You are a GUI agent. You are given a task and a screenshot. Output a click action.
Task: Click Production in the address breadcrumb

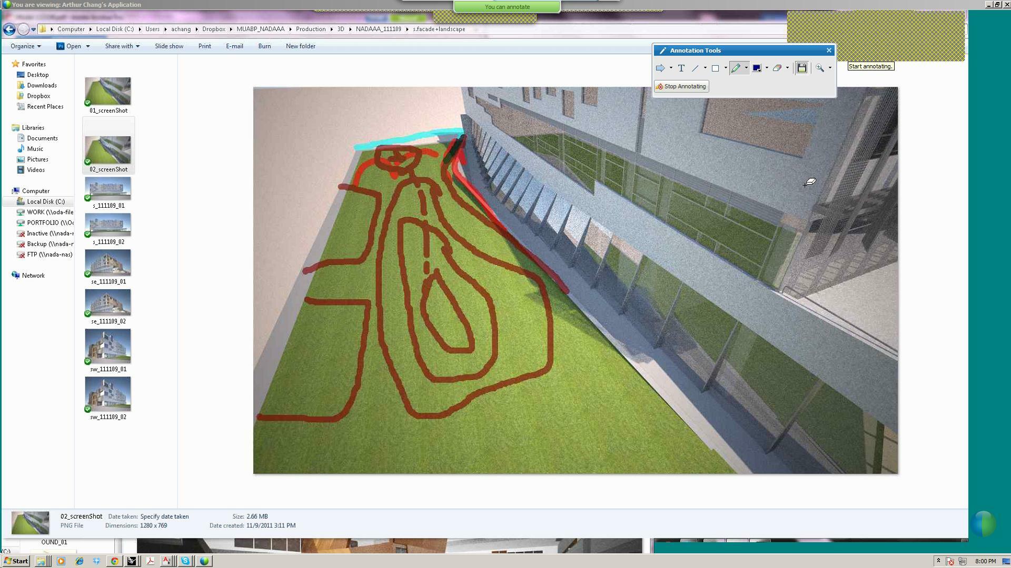[x=311, y=29]
